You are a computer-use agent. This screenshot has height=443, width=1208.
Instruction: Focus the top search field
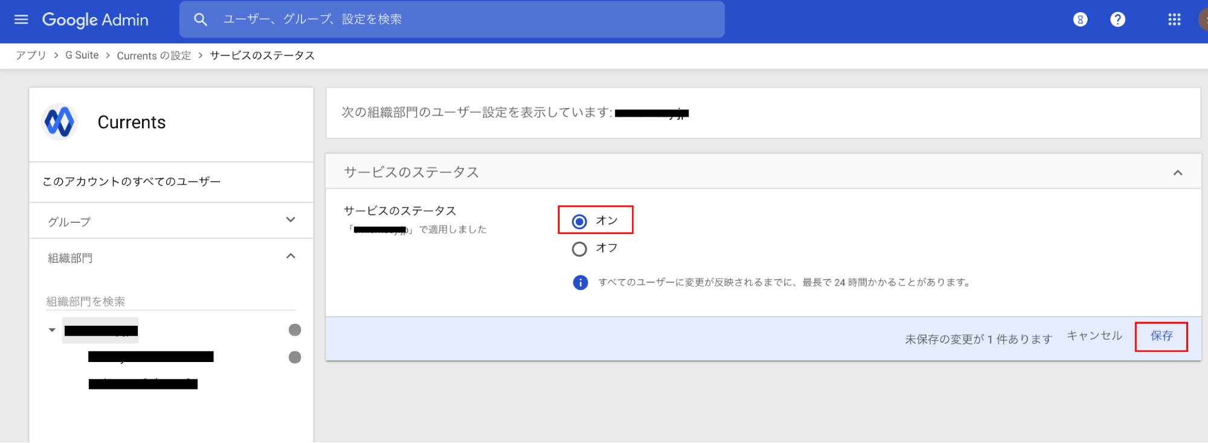(452, 19)
